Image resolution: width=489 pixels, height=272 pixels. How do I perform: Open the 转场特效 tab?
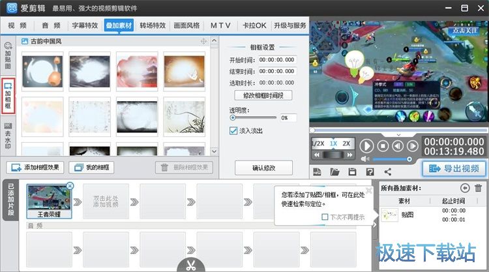tap(153, 25)
